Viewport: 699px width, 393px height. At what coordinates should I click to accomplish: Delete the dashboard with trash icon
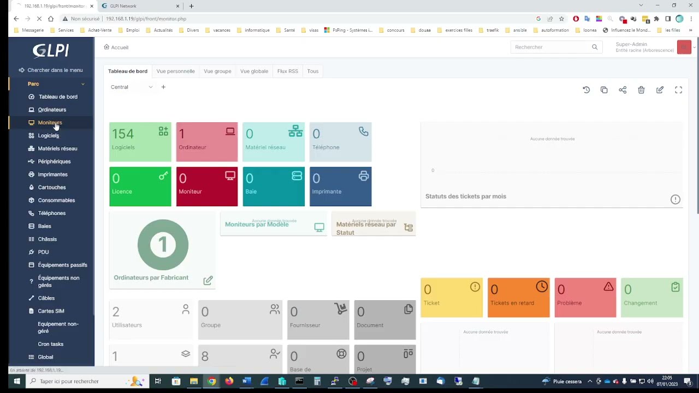point(641,90)
